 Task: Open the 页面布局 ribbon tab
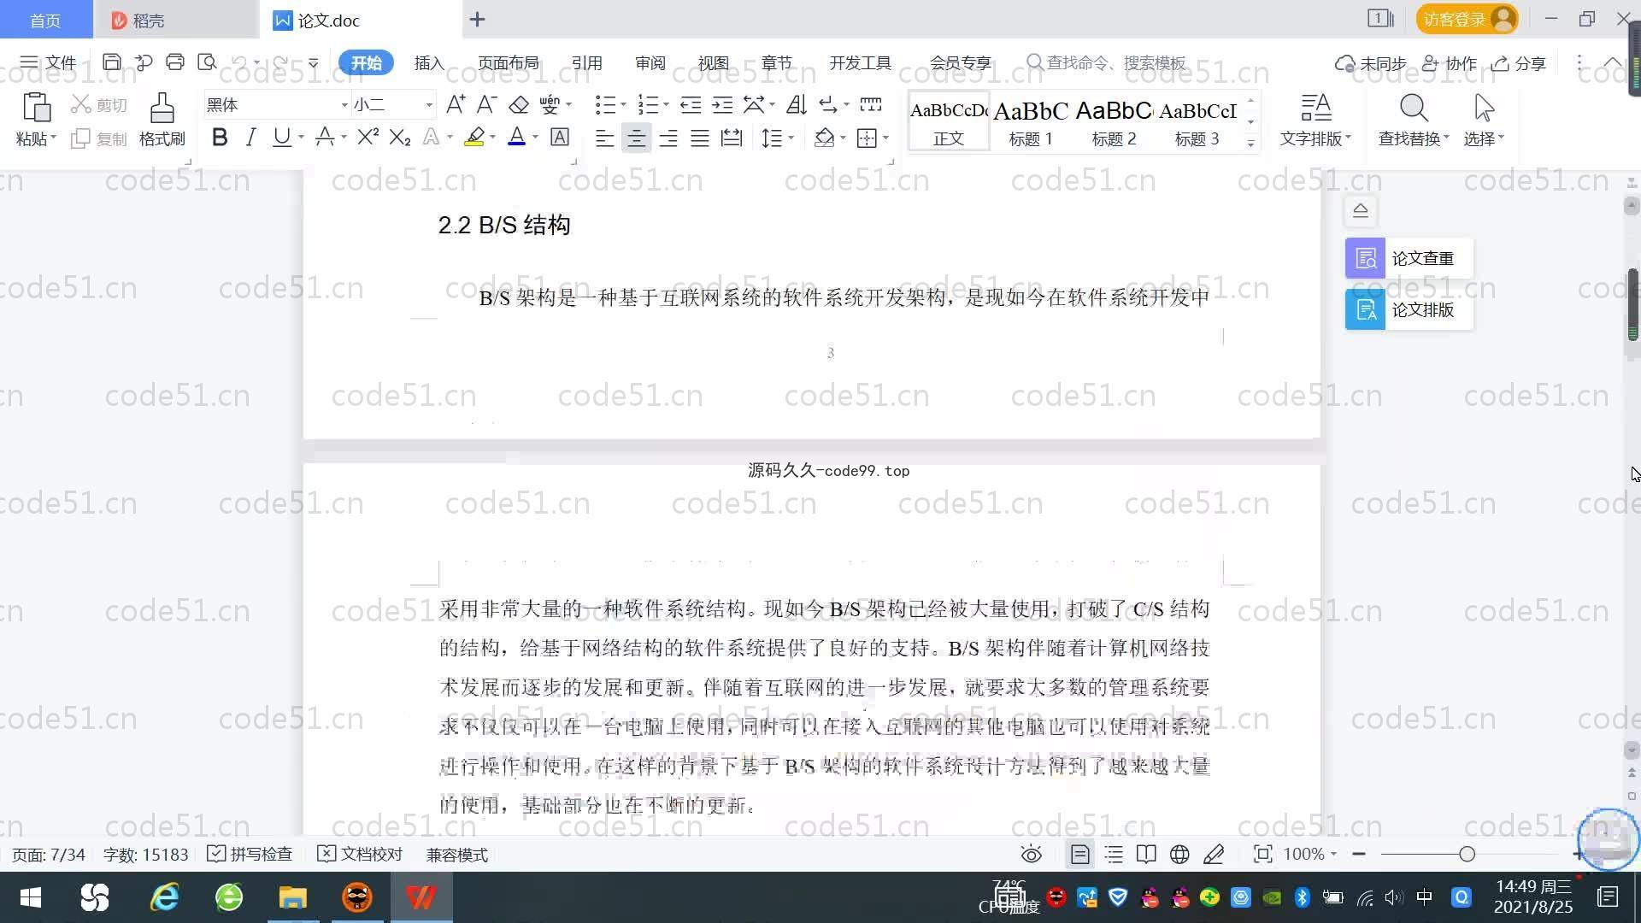click(x=508, y=62)
